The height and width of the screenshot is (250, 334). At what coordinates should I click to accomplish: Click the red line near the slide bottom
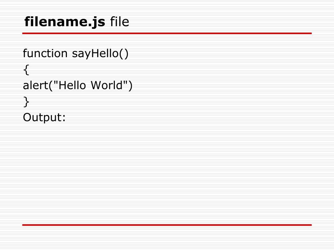[167, 225]
